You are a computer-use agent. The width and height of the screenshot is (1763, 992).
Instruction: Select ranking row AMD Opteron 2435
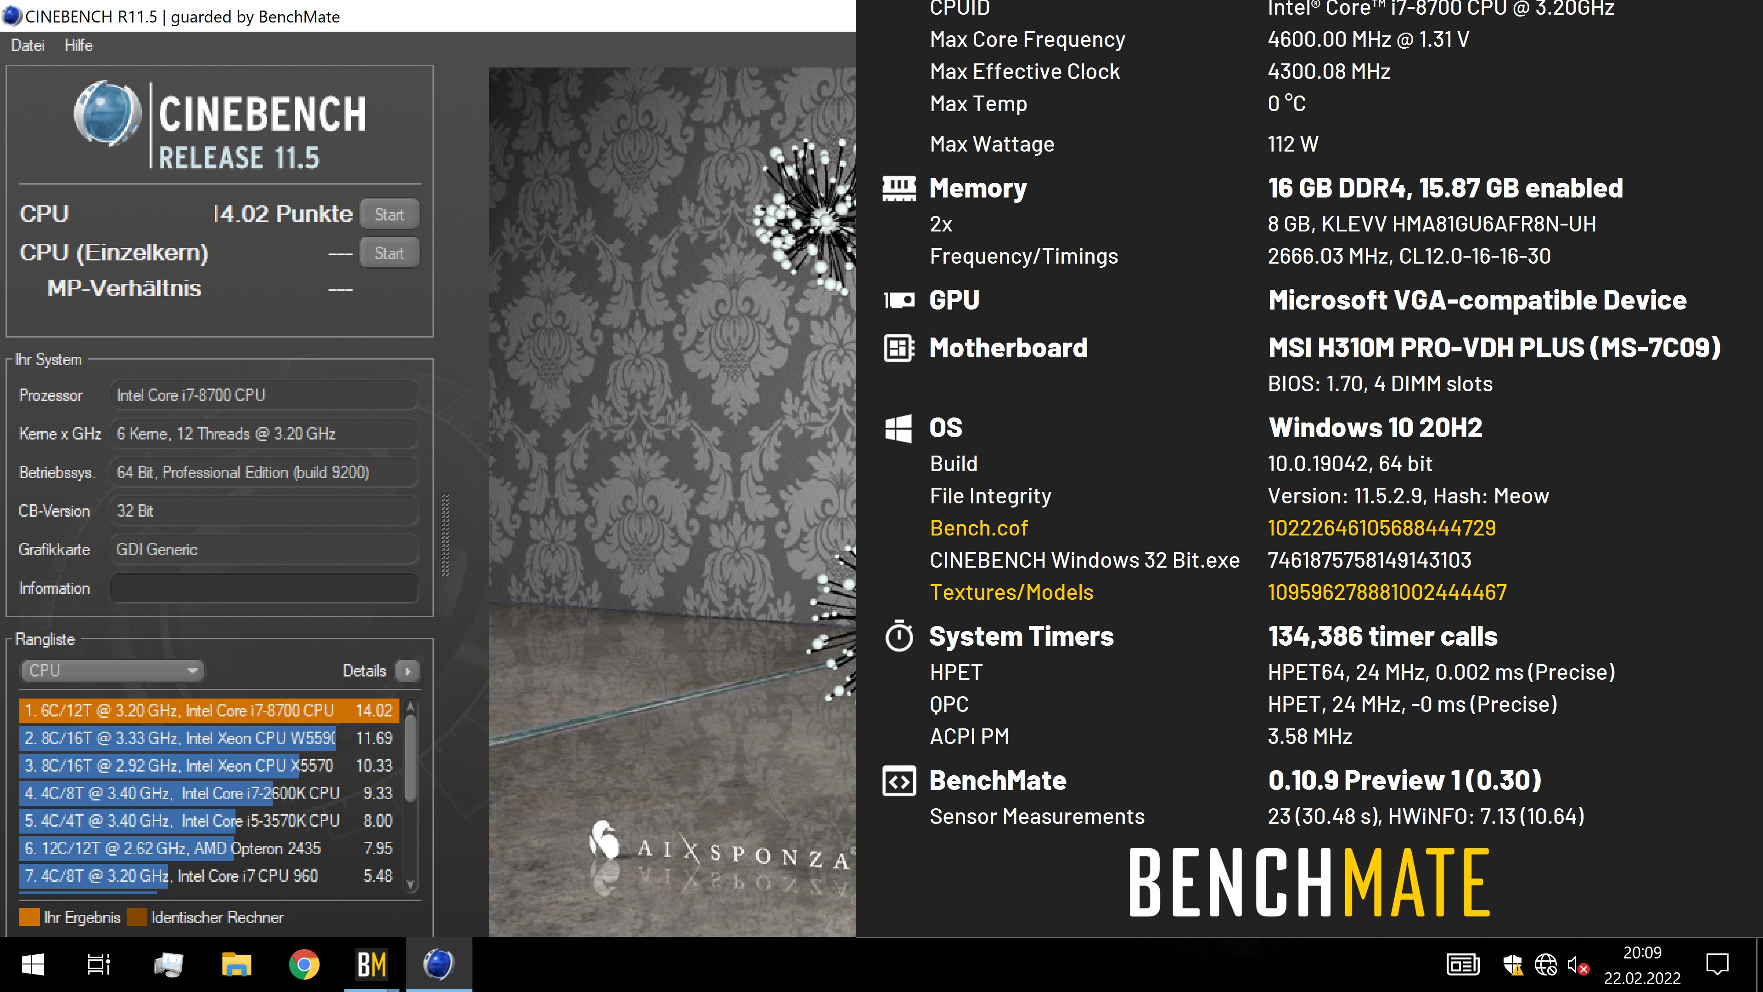[x=209, y=848]
